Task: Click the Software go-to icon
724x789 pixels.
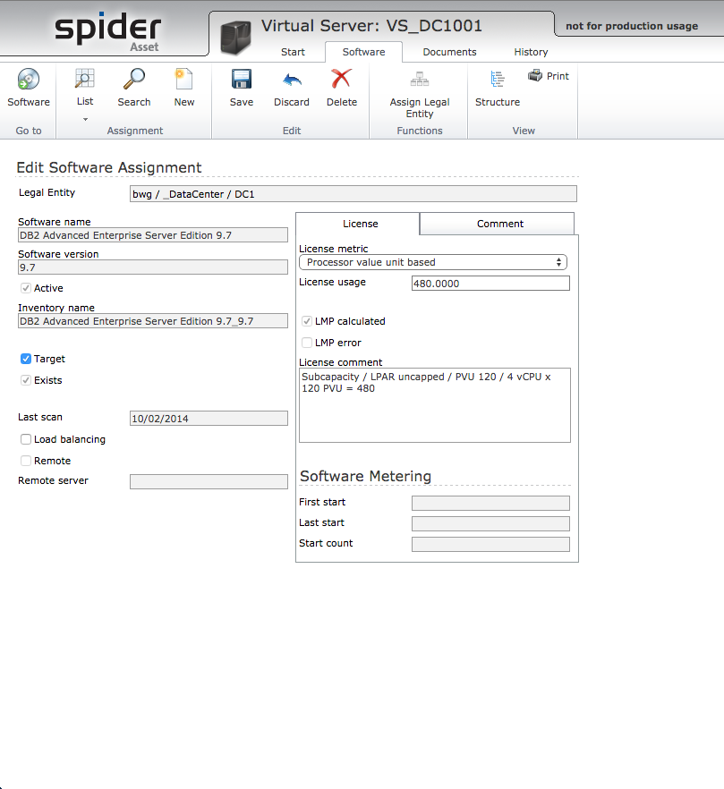Action: tap(29, 81)
